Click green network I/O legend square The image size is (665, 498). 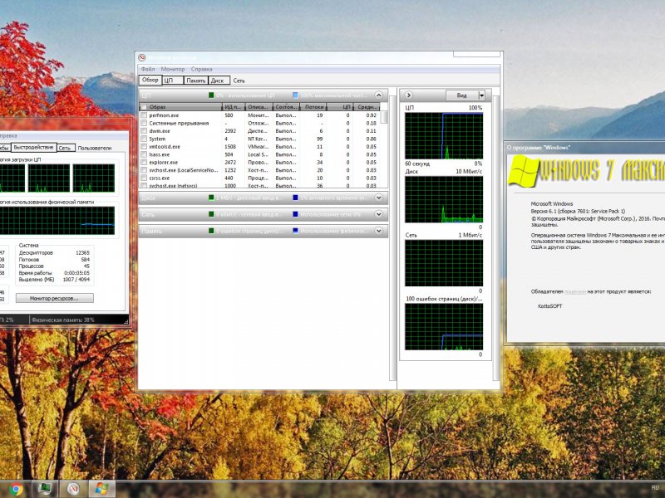pos(211,214)
